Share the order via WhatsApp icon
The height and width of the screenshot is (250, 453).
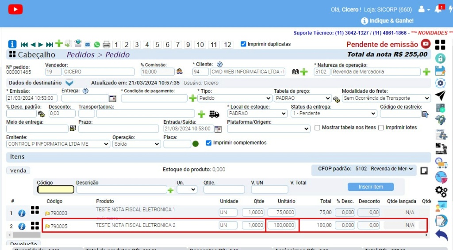click(97, 45)
